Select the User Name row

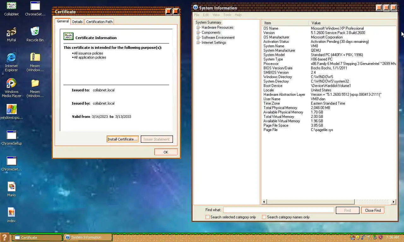coord(329,99)
